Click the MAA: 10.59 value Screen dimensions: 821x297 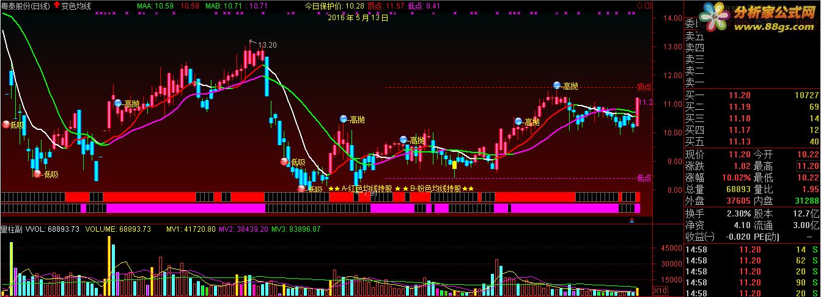(156, 5)
